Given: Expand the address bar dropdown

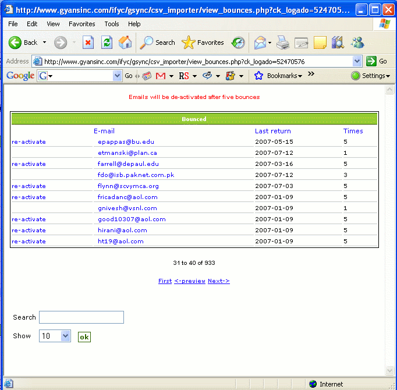Looking at the screenshot, I should coord(357,61).
